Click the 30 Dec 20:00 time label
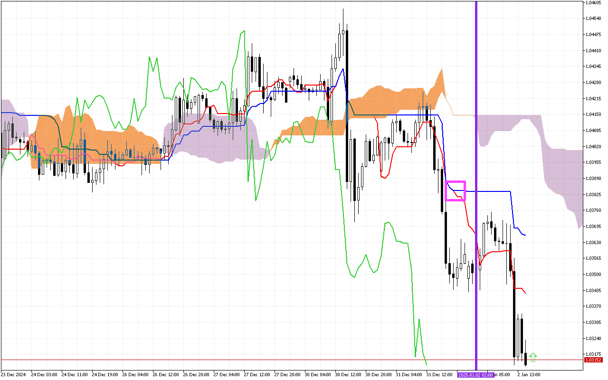This screenshot has width=608, height=380. tap(379, 375)
